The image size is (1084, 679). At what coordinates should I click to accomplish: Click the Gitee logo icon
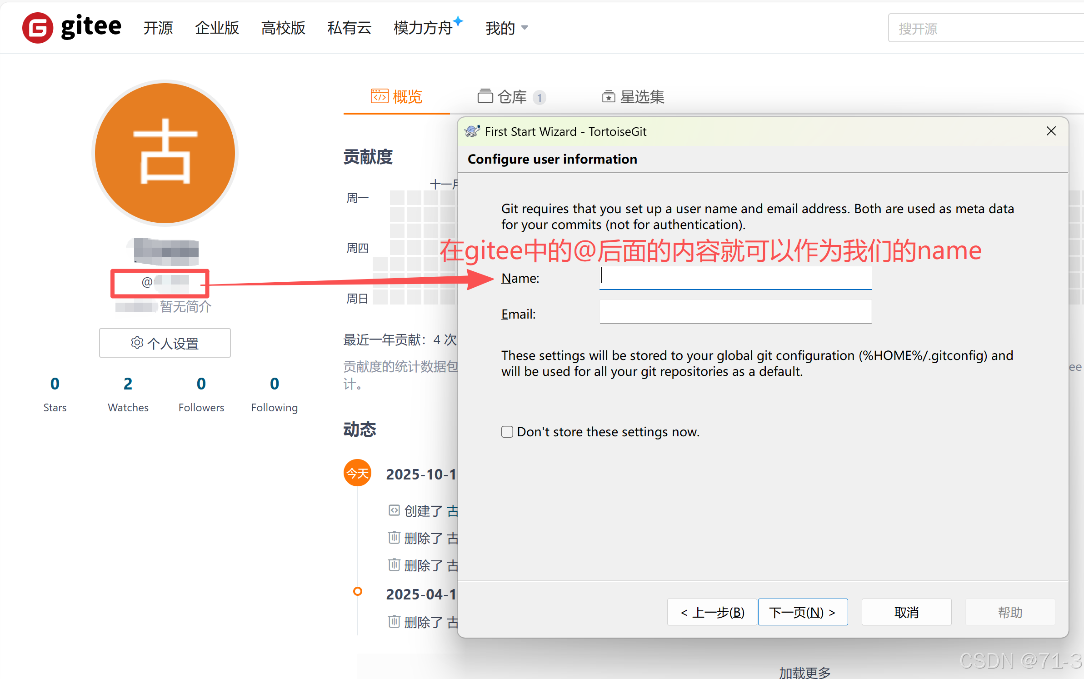38,28
